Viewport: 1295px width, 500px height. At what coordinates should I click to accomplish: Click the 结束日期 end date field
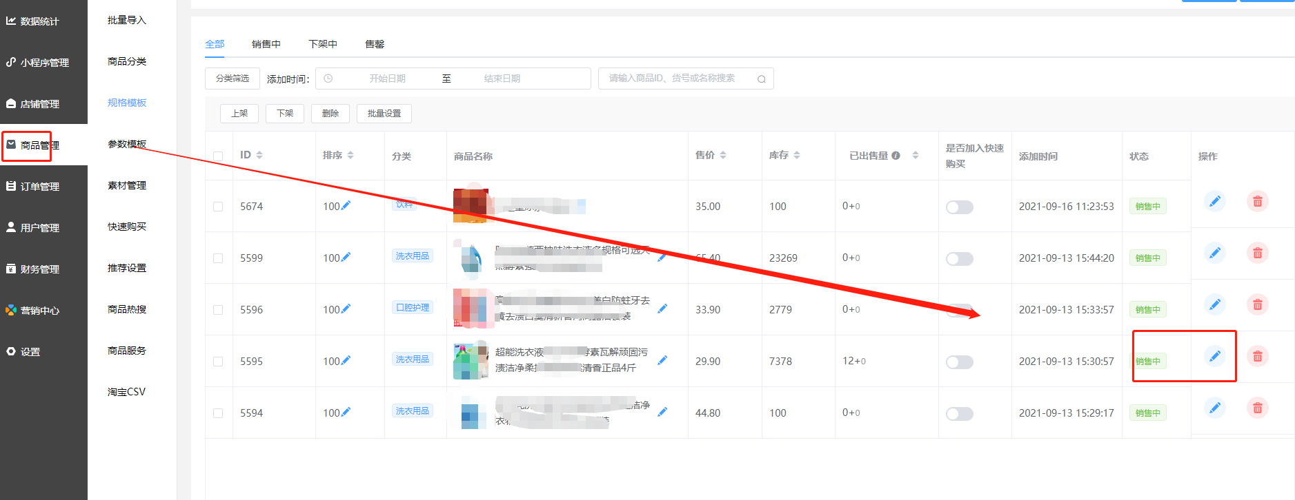[x=502, y=79]
